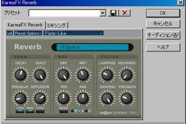Click the PAN knob

83,98
